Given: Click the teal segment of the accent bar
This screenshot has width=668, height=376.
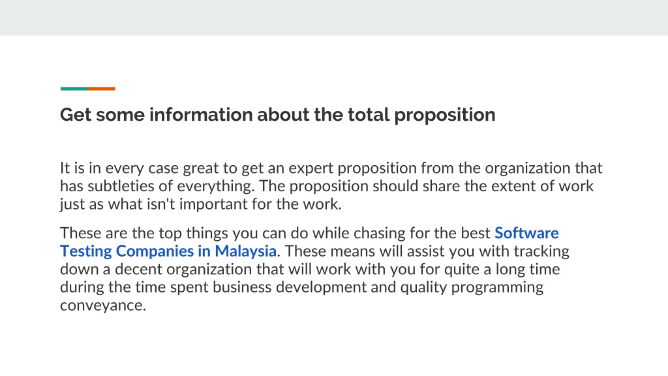Looking at the screenshot, I should [74, 89].
